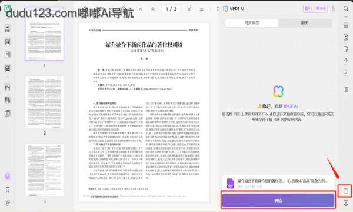This screenshot has width=353, height=212.
Task: Open the search magnifier icon
Action: coord(346,9)
